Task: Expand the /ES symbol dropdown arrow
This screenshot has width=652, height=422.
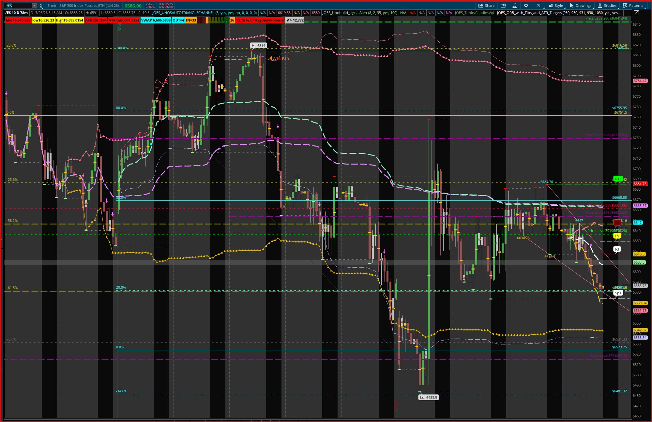Action: tap(34, 6)
